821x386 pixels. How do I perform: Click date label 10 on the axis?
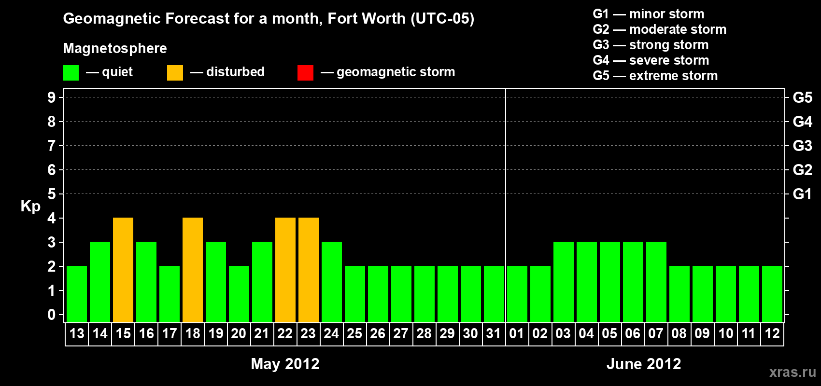(726, 334)
